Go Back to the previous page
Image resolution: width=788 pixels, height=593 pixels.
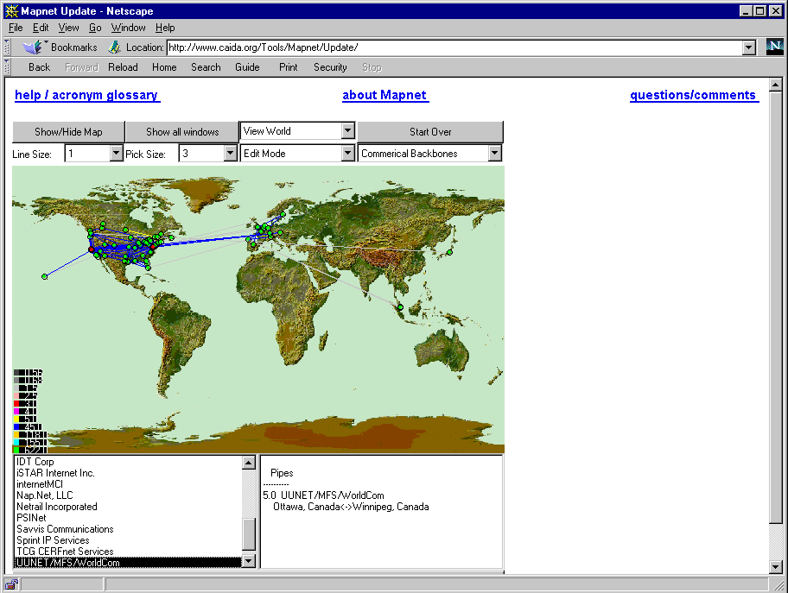pyautogui.click(x=39, y=67)
